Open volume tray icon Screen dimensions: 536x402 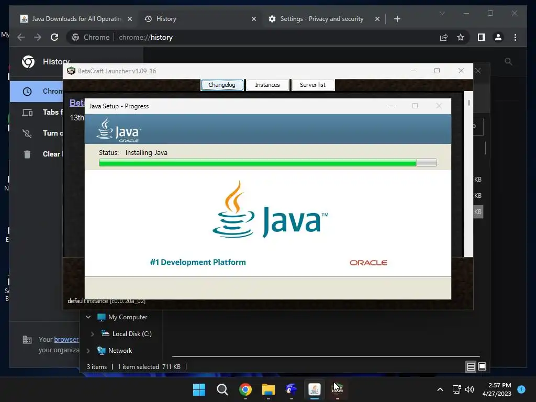470,389
